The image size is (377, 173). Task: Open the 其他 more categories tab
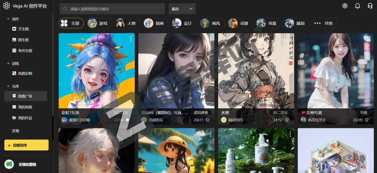tap(324, 23)
